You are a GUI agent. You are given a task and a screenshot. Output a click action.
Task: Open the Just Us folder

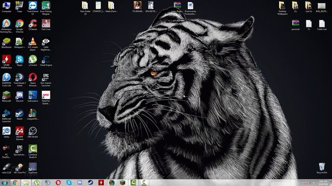309,7
